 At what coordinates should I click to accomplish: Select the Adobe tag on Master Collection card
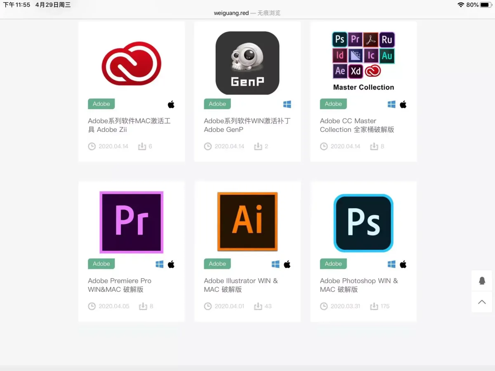(333, 104)
